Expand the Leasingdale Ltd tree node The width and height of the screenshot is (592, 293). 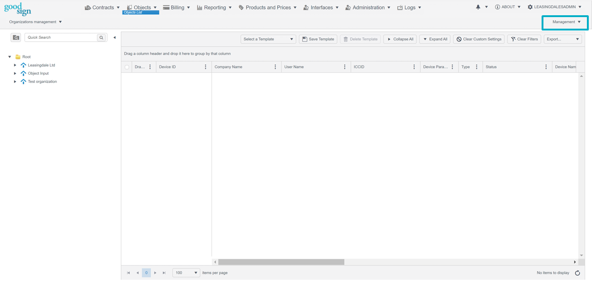click(15, 65)
